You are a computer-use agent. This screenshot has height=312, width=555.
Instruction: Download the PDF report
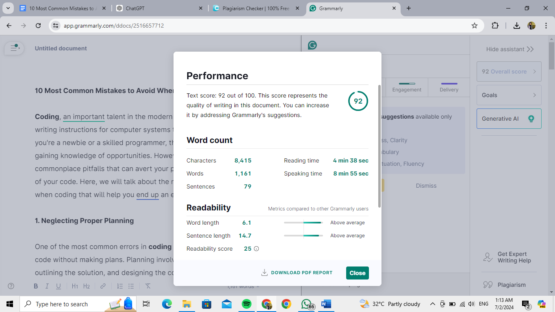[x=297, y=273]
